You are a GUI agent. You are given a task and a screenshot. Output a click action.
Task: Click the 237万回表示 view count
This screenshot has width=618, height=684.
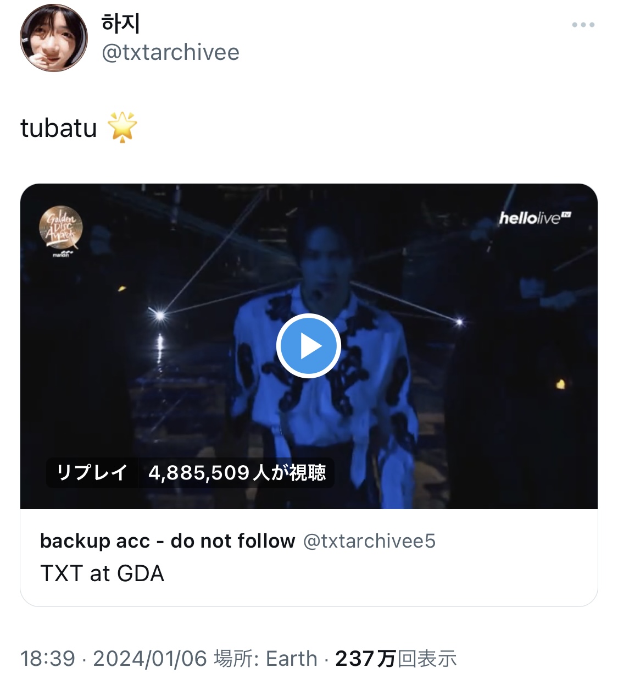pyautogui.click(x=396, y=658)
